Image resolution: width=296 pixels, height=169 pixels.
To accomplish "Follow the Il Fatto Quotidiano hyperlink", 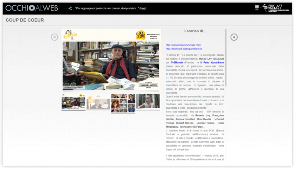I will (212, 63).
